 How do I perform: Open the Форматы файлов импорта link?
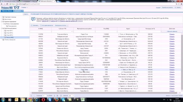[71, 21]
